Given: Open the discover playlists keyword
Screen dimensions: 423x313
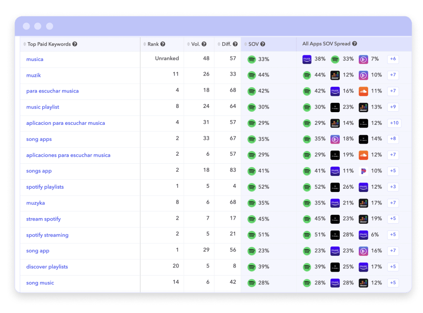Looking at the screenshot, I should tap(47, 267).
